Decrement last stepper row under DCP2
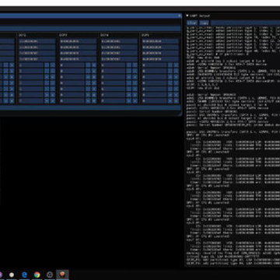This screenshot has height=280, width=280. point(47,101)
